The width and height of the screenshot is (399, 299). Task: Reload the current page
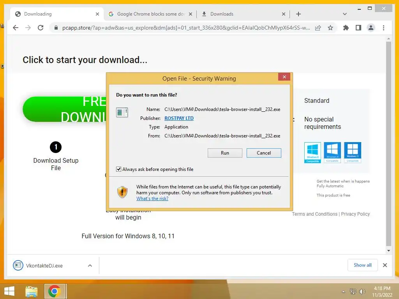coord(41,28)
